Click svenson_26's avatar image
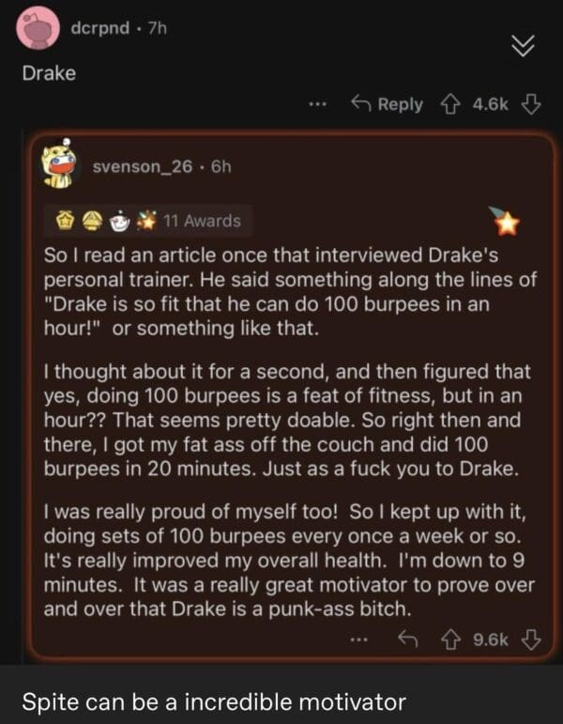Image resolution: width=563 pixels, height=724 pixels. pyautogui.click(x=61, y=166)
